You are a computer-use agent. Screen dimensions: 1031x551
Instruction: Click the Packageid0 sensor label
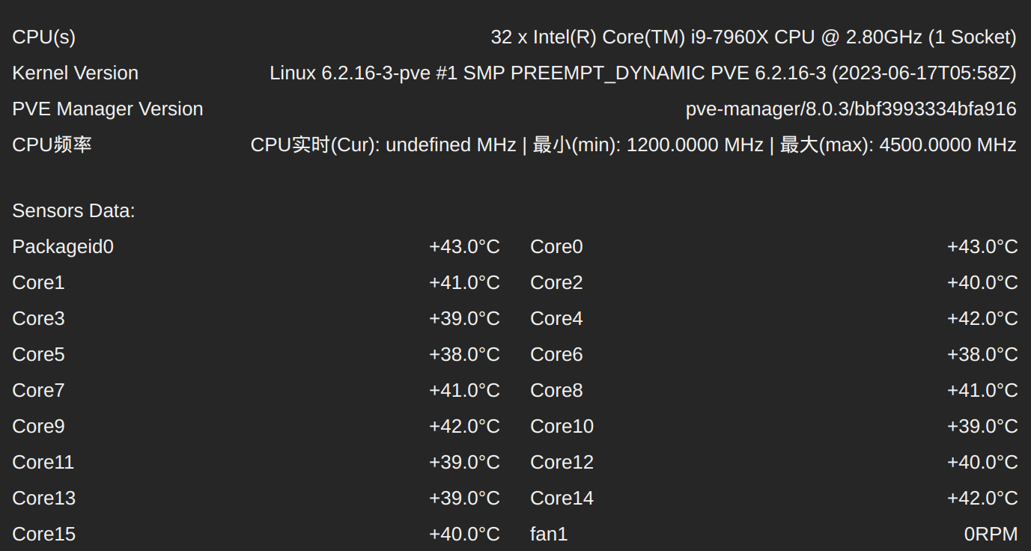tap(63, 247)
